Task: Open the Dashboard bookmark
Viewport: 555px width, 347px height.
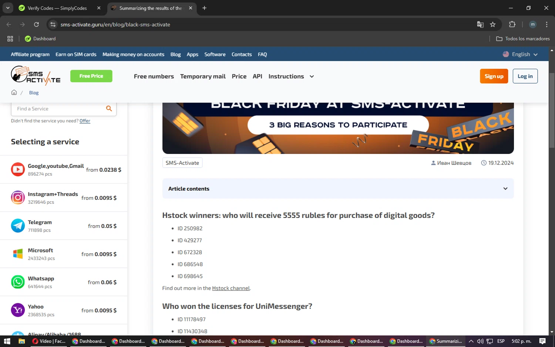Action: pyautogui.click(x=40, y=38)
